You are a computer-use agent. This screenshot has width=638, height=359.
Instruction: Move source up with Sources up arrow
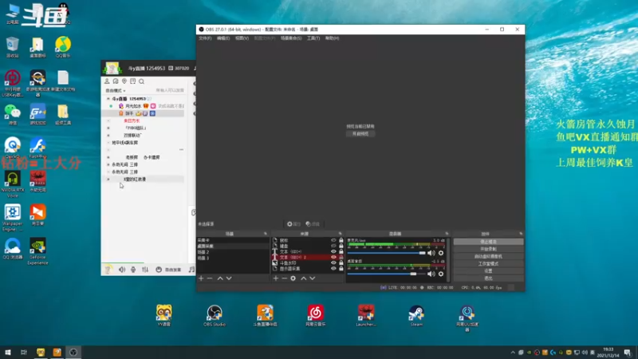304,278
